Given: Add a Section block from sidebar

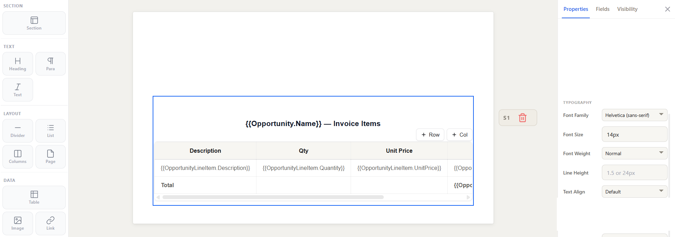Looking at the screenshot, I should [34, 23].
